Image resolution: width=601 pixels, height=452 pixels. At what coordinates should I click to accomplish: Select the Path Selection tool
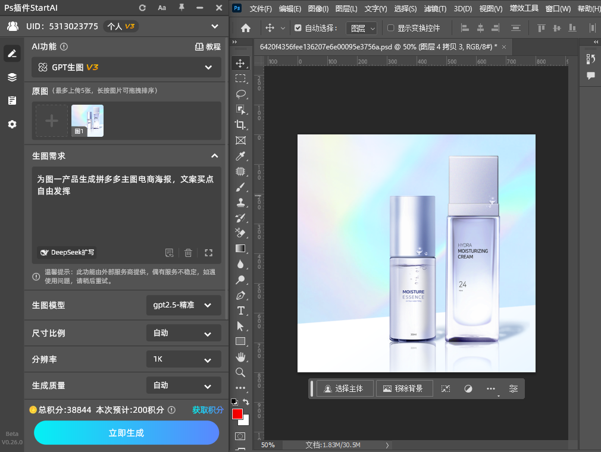[x=240, y=326]
